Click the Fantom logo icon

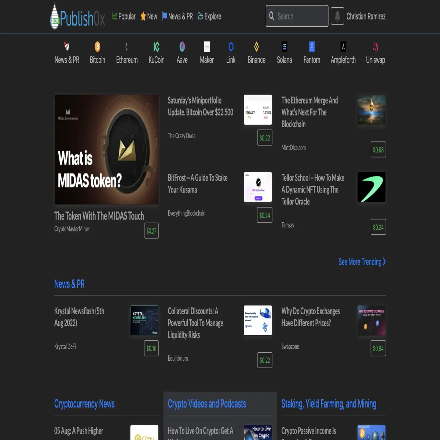312,47
